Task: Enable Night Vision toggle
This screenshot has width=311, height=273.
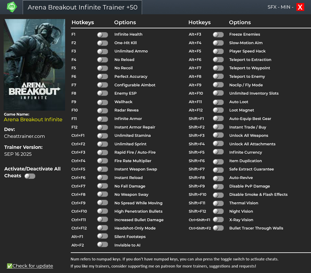Action: click(218, 211)
